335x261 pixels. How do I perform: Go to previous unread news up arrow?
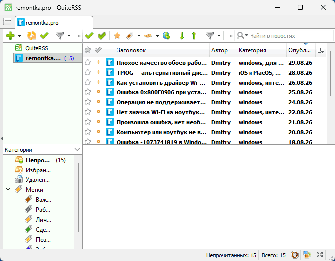pos(194,36)
